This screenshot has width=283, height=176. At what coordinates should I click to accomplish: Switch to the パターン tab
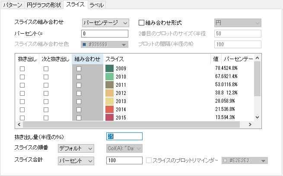[x=13, y=5]
